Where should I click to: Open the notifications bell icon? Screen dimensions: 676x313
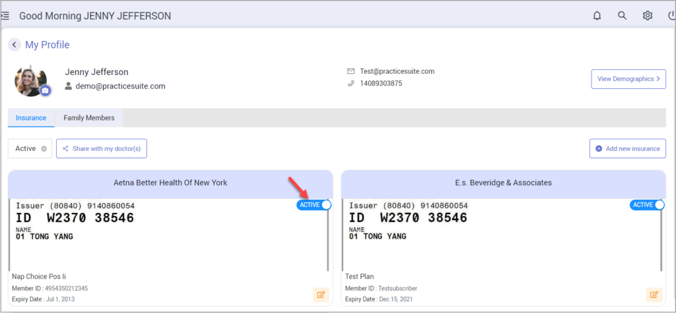(597, 16)
